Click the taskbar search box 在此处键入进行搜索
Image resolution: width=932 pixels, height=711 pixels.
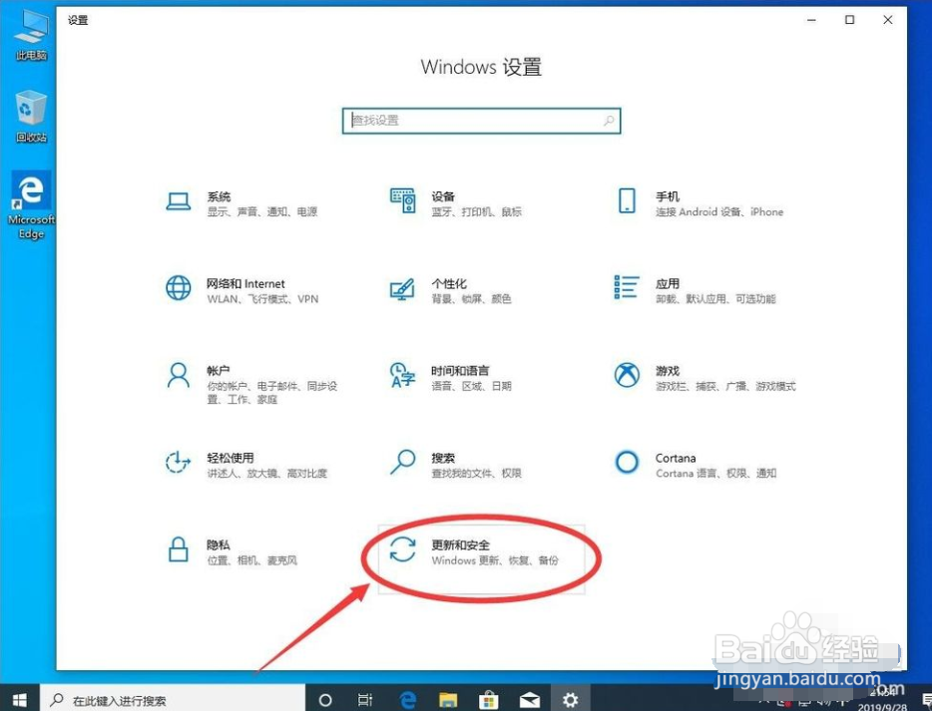(x=173, y=700)
